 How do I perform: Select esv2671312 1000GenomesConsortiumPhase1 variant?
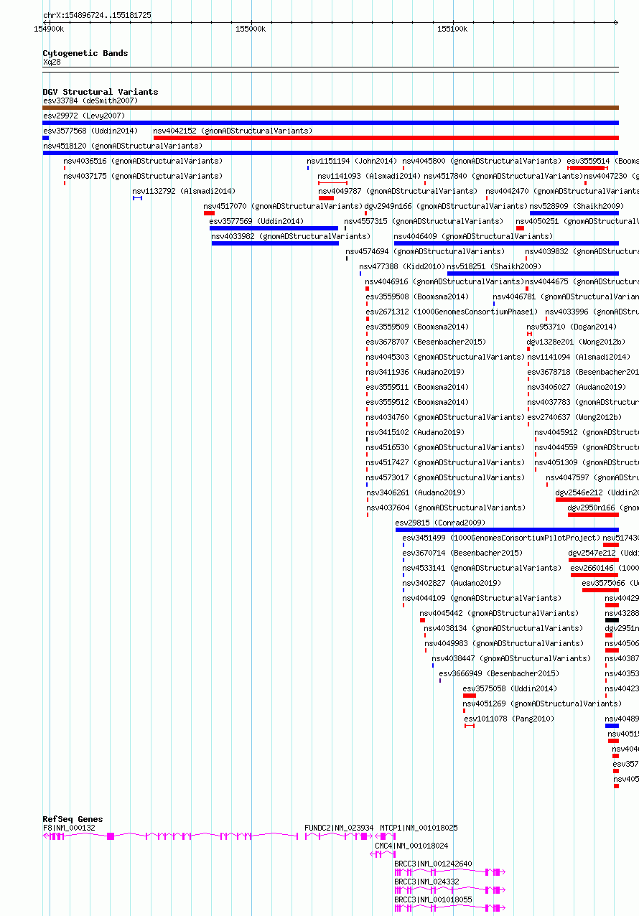[x=452, y=312]
